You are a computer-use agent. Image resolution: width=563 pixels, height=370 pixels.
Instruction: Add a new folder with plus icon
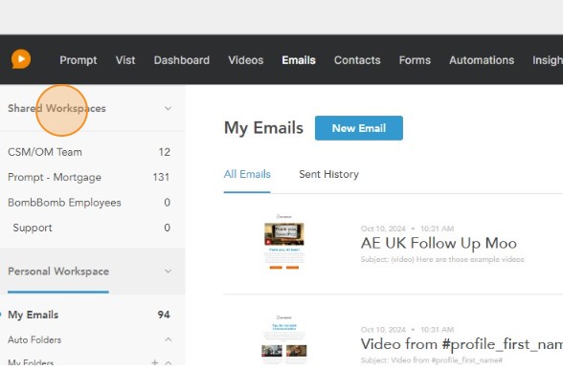point(155,363)
